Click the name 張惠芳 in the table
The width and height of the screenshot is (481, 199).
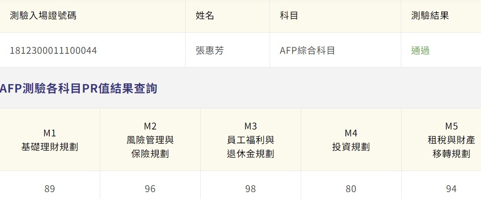point(209,50)
